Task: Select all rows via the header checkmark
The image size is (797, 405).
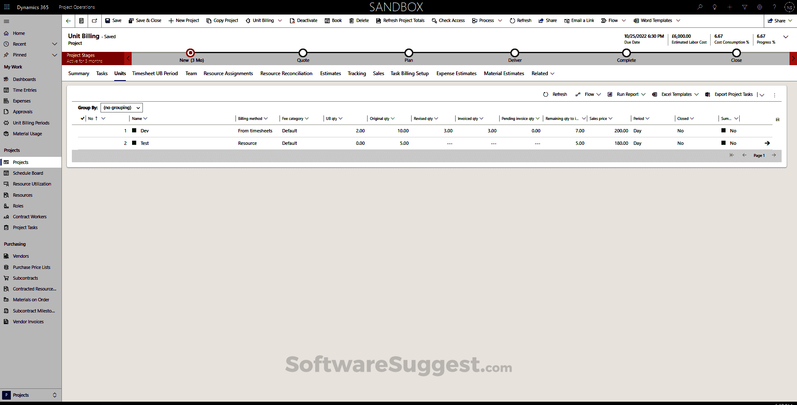Action: tap(82, 118)
